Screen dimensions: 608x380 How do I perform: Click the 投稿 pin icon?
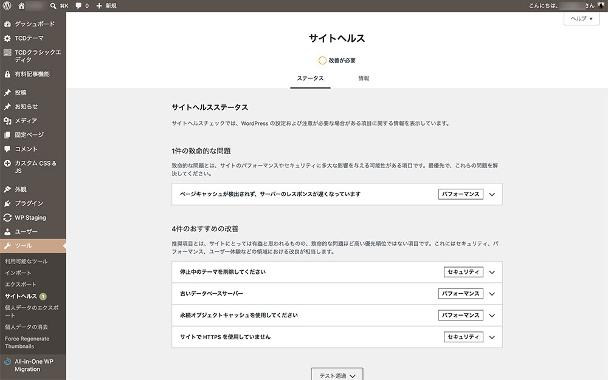tap(7, 92)
